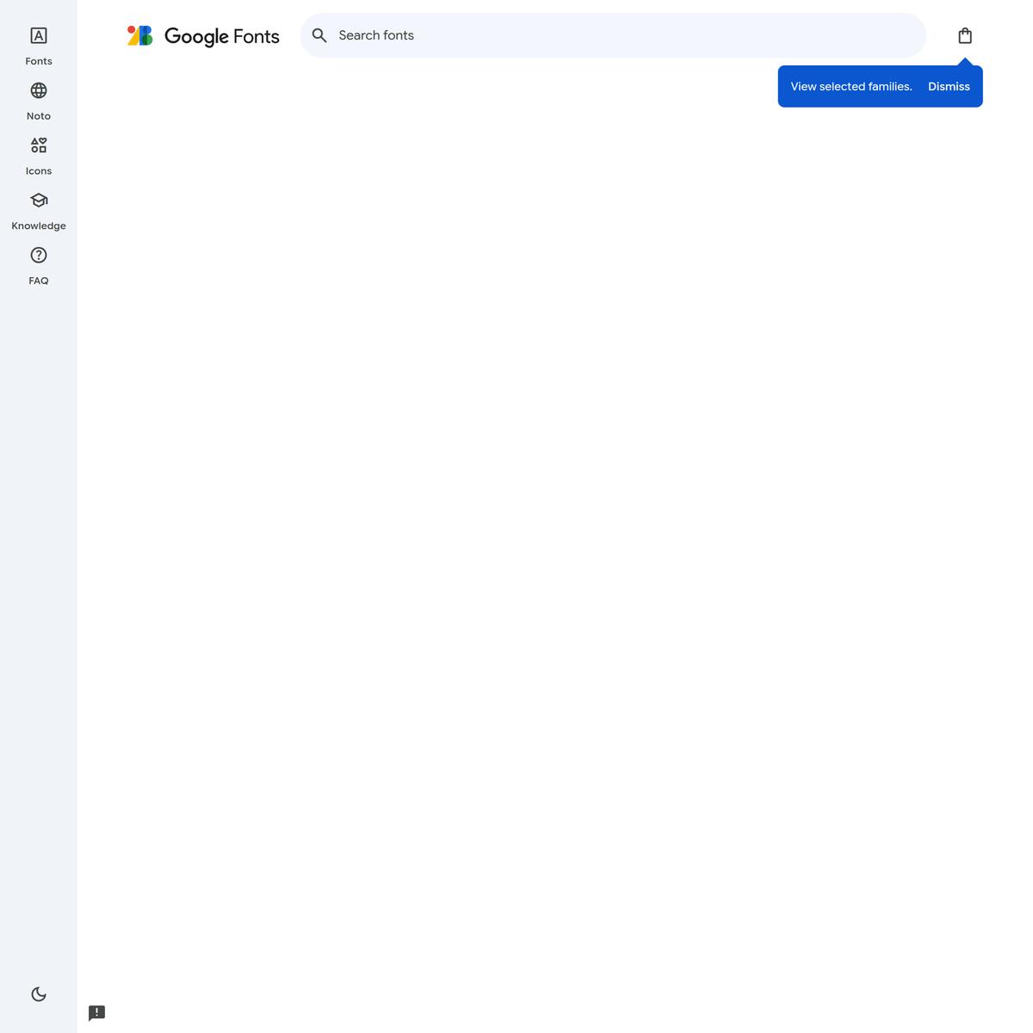Click the right end of the search bar
Viewport: 1033px width, 1033px height.
[904, 35]
